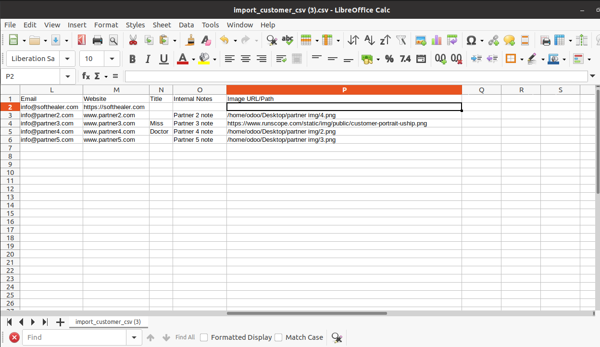Open the Find search history dropdown
Image resolution: width=600 pixels, height=347 pixels.
[x=134, y=337]
